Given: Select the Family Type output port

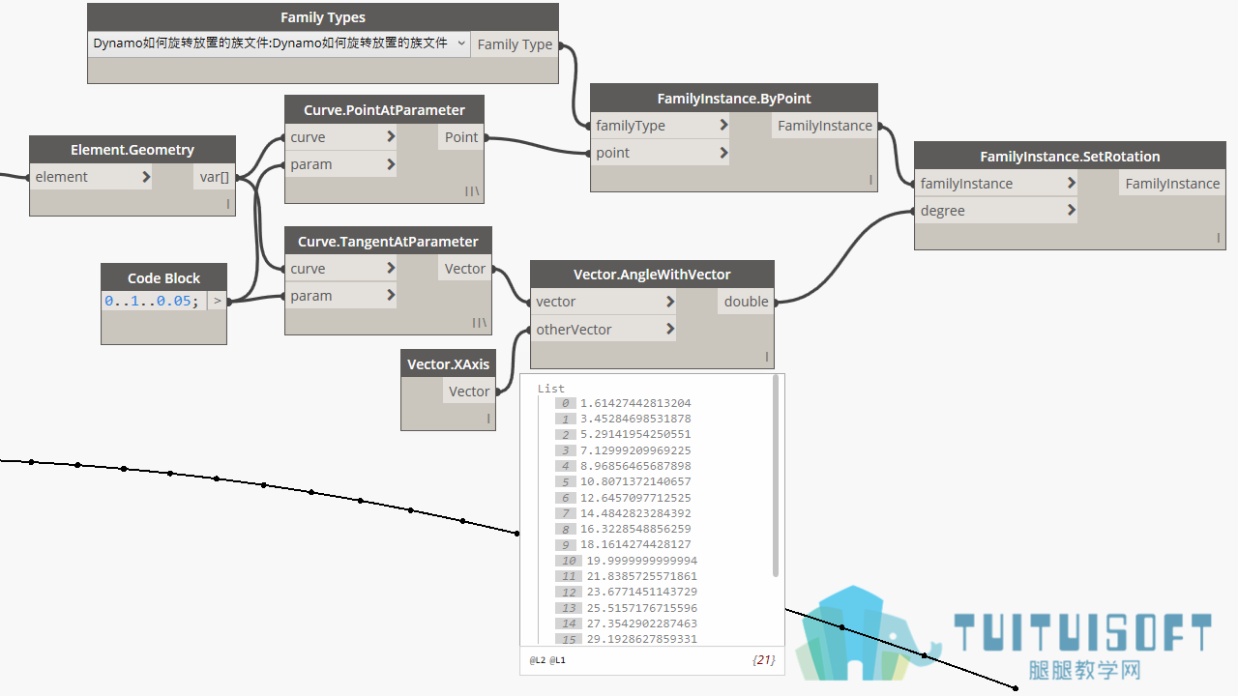Looking at the screenshot, I should [x=515, y=44].
